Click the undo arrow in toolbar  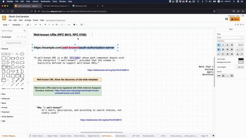[x=36, y=25]
